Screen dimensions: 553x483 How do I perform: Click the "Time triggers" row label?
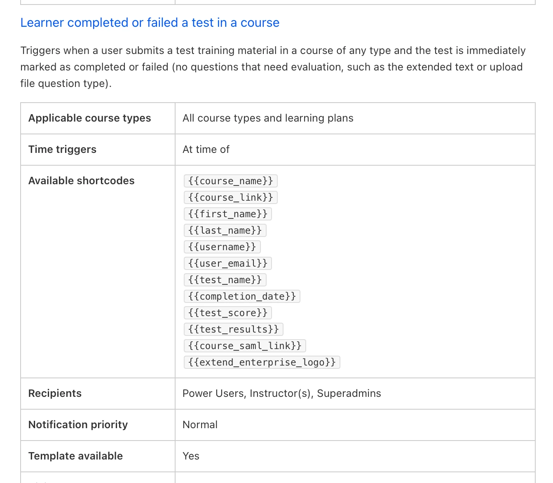[x=62, y=150]
